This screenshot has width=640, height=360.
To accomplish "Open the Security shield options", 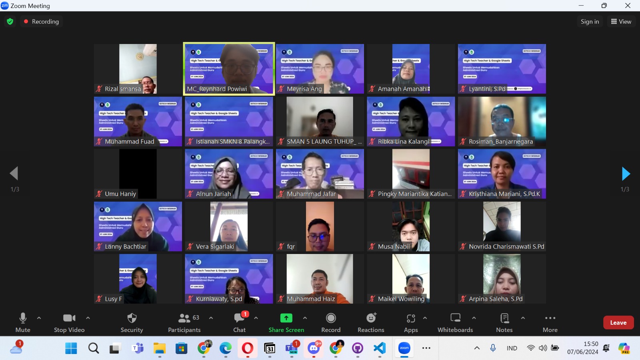I will pyautogui.click(x=132, y=322).
